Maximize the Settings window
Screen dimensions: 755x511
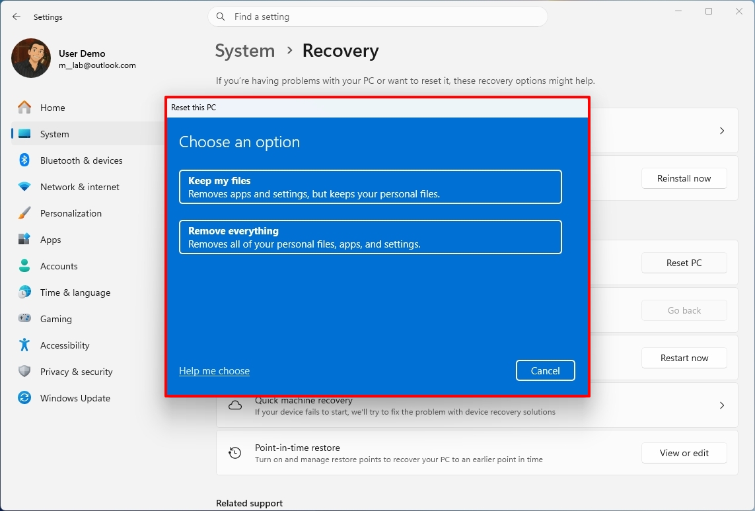[x=709, y=11]
